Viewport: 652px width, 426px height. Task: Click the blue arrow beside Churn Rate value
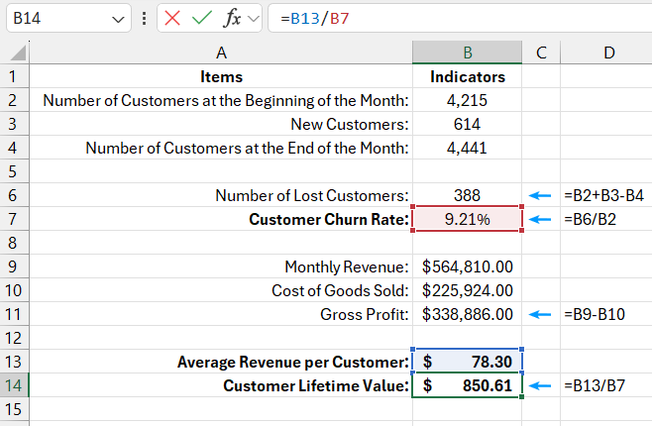(x=541, y=219)
